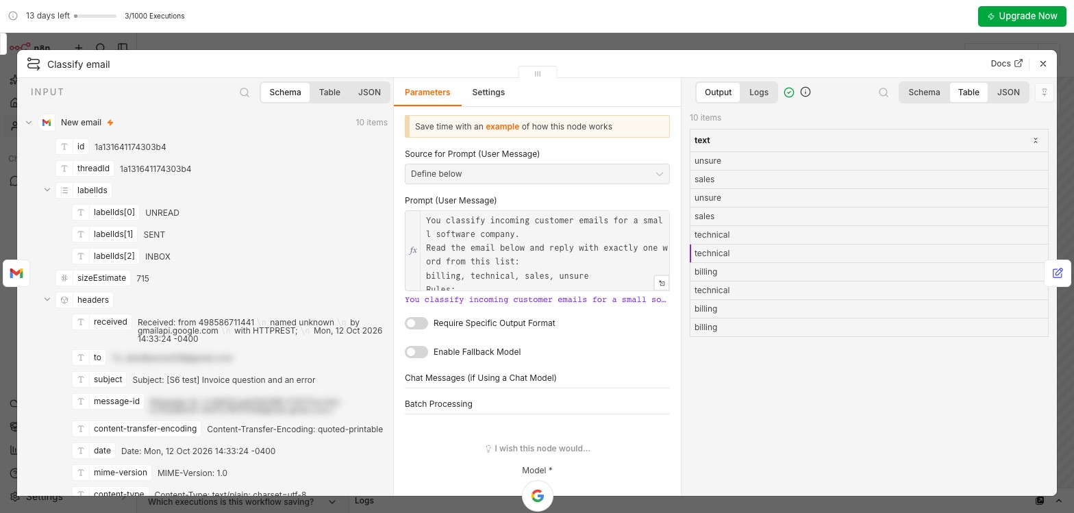Image resolution: width=1074 pixels, height=513 pixels.
Task: Click the expression fx icon in the prompt field
Action: click(x=413, y=251)
